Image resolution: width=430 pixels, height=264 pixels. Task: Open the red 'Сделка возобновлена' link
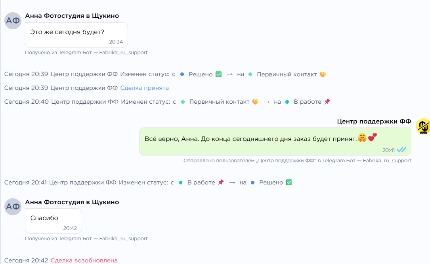[x=84, y=260]
